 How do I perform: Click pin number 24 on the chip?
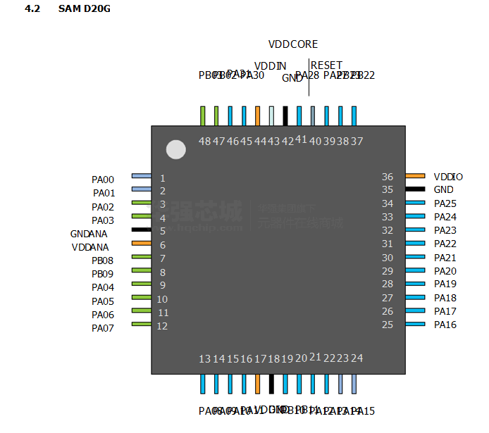[357, 358]
